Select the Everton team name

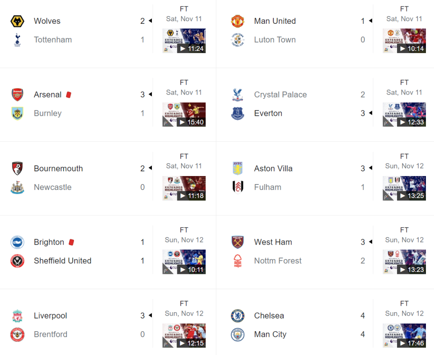tap(268, 113)
